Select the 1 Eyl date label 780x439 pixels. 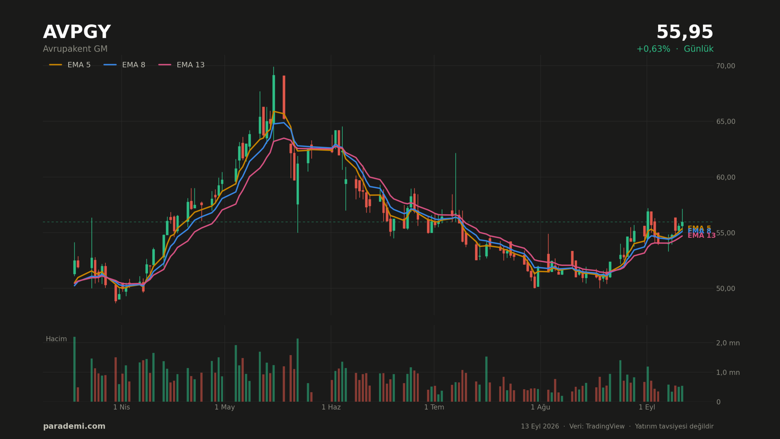click(647, 407)
